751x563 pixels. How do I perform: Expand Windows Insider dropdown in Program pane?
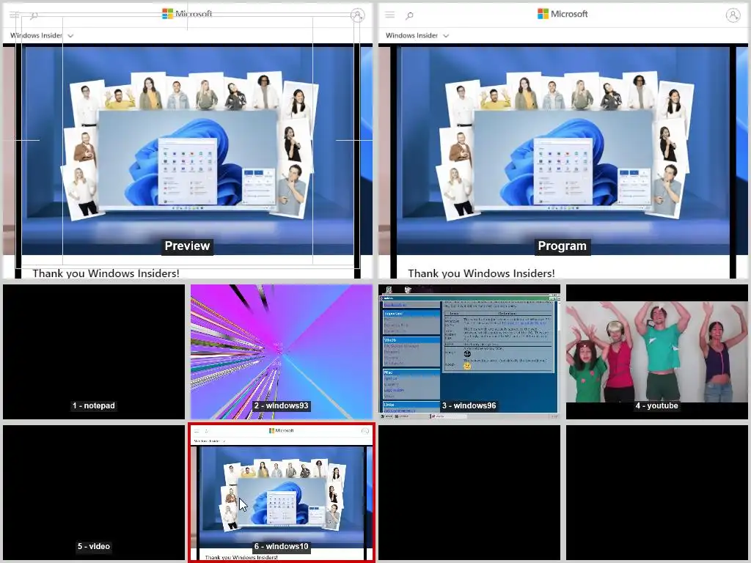pos(417,35)
